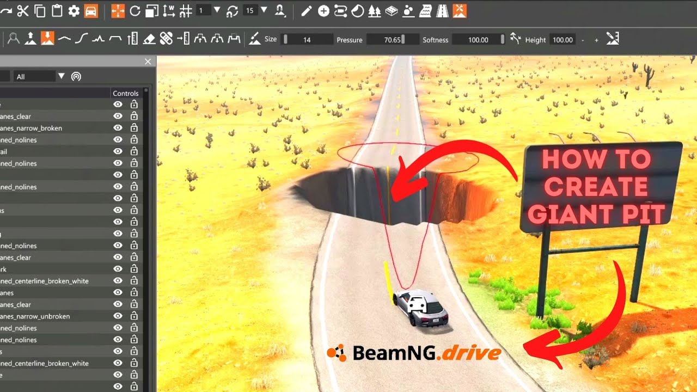Click the Controls column header
The height and width of the screenshot is (392, 697).
126,93
